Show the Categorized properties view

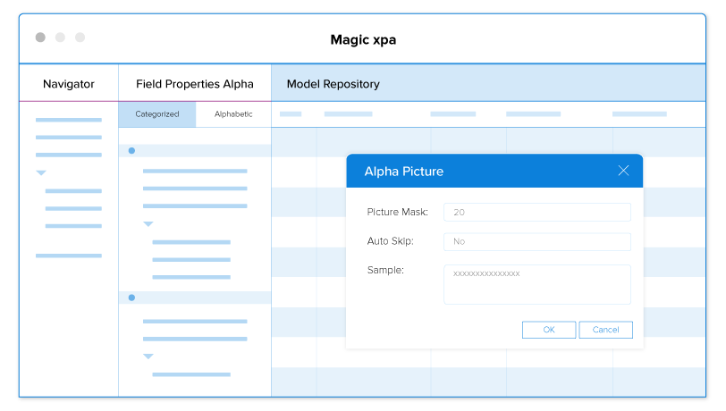coord(157,114)
